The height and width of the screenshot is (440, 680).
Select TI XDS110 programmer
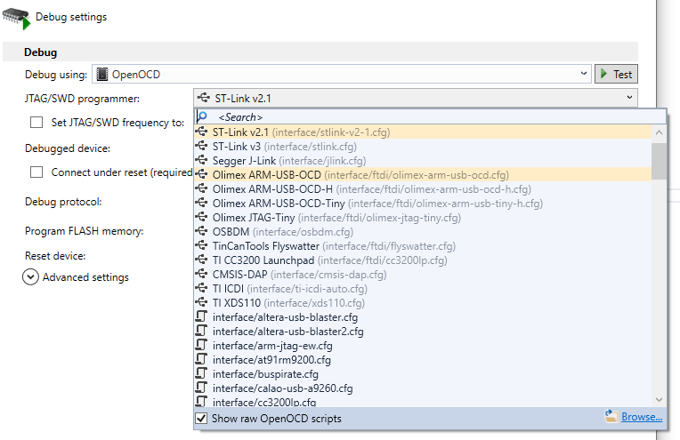423,303
